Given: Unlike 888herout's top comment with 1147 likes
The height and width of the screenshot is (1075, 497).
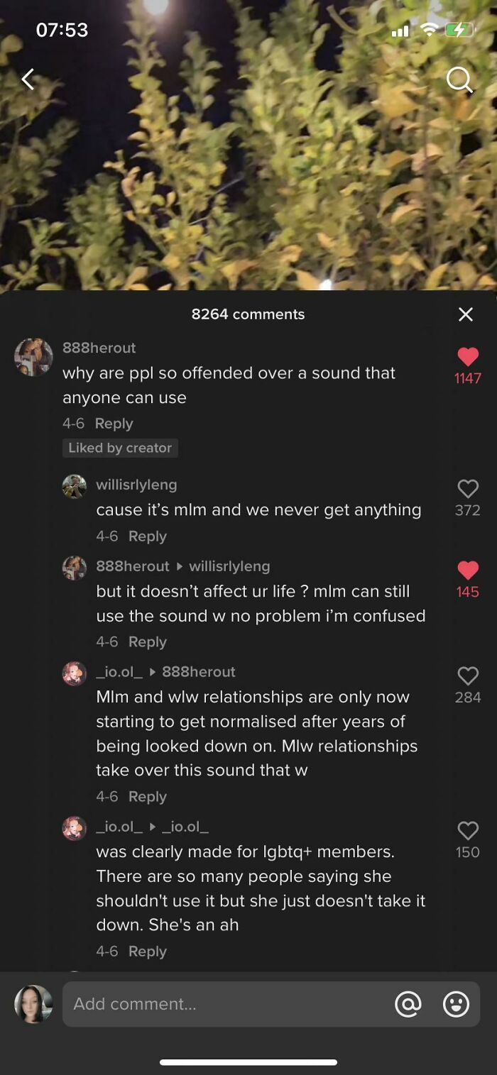Looking at the screenshot, I should [468, 357].
